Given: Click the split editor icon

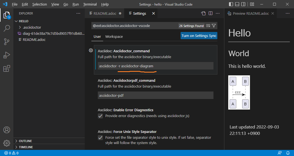Looking at the screenshot, I should click(210, 13).
